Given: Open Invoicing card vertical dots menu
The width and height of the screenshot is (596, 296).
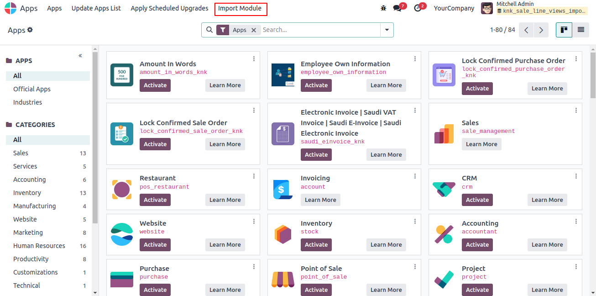Looking at the screenshot, I should 415,176.
